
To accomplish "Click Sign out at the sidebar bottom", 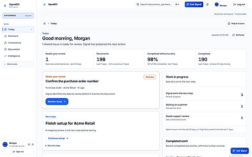I will (18, 151).
